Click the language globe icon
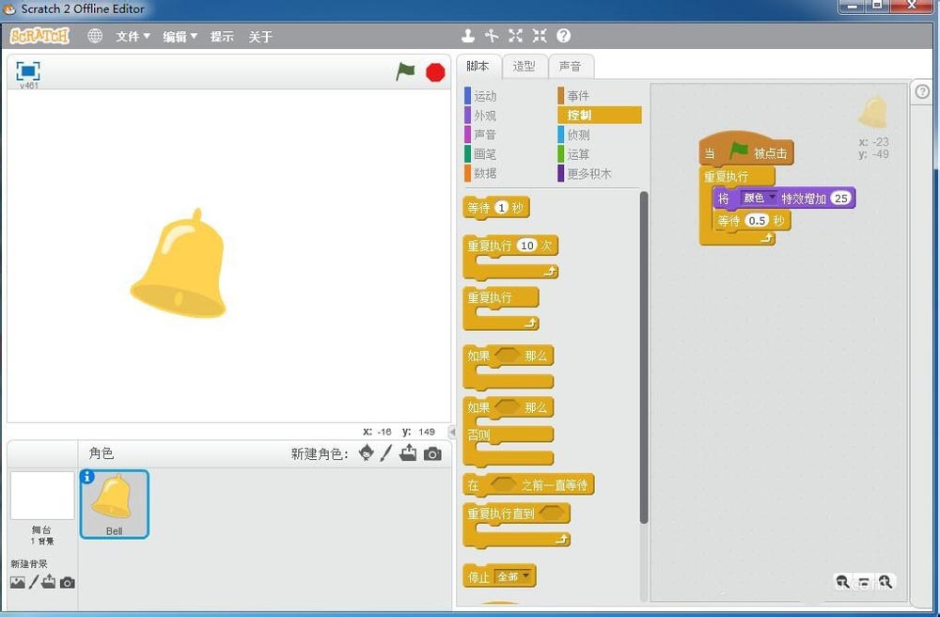The image size is (940, 617). pyautogui.click(x=93, y=36)
